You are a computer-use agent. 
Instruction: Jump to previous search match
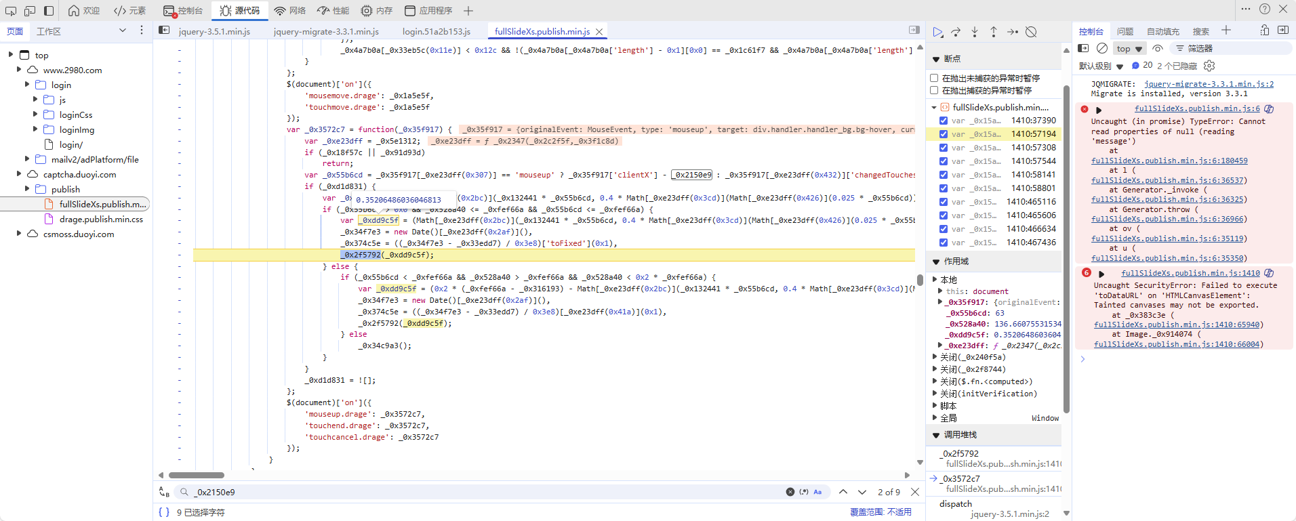pyautogui.click(x=843, y=492)
